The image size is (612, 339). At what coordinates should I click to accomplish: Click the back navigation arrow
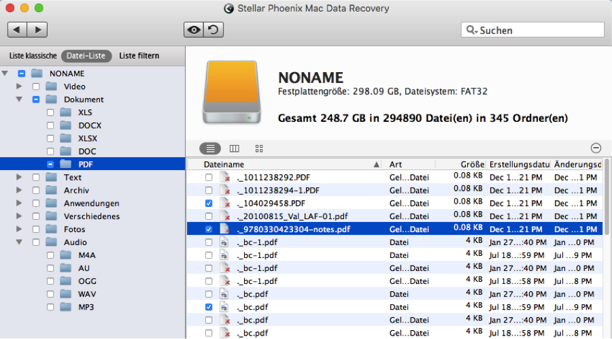pos(17,30)
